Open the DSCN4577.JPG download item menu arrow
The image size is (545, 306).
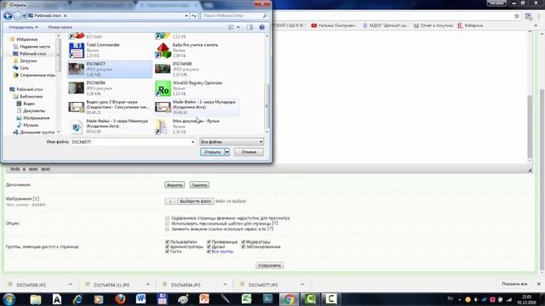[x=302, y=285]
